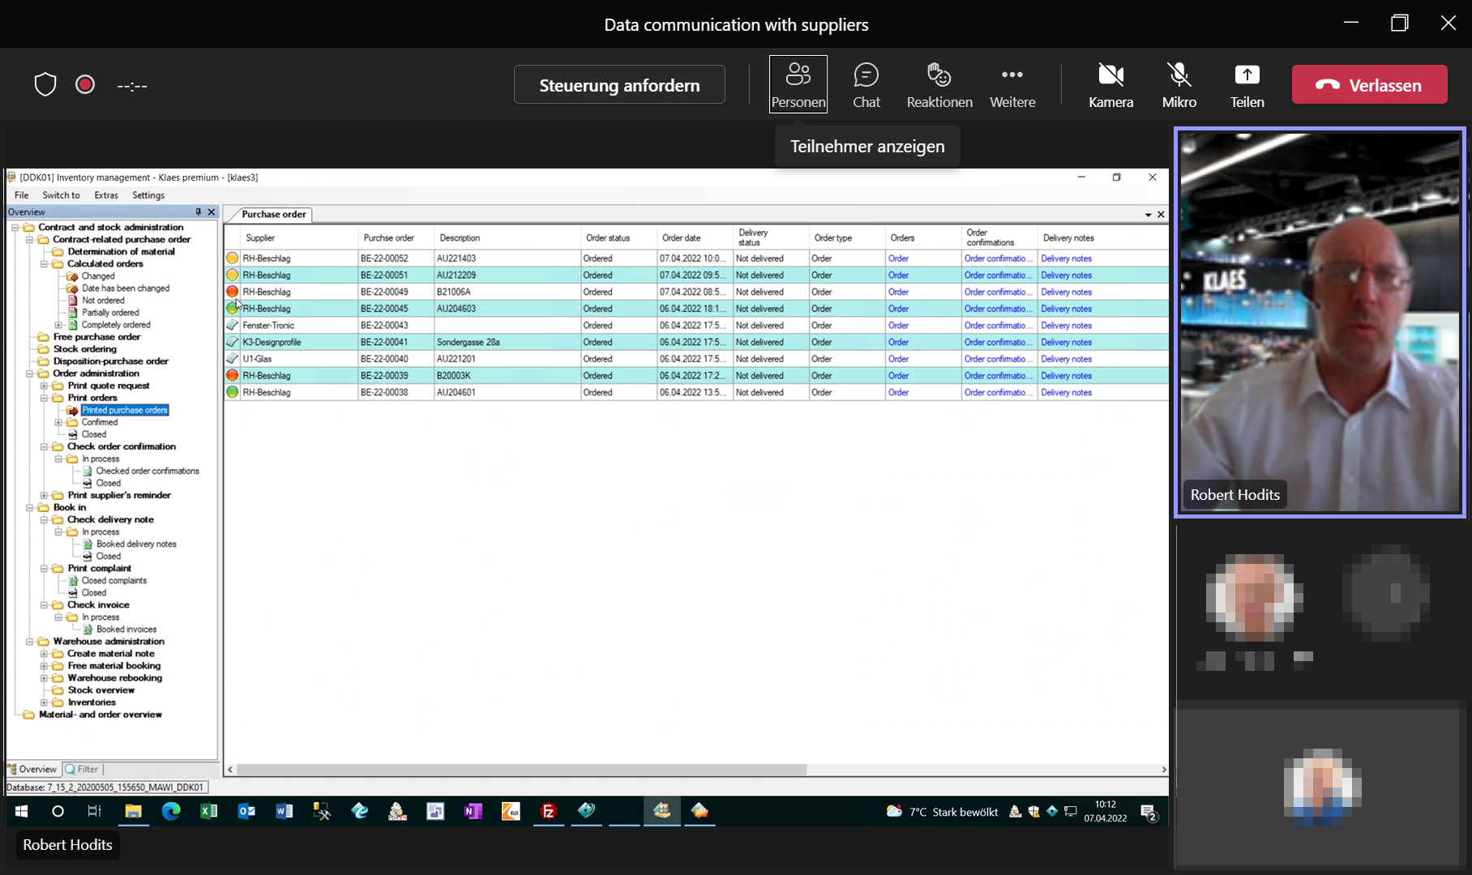1472x875 pixels.
Task: Click the horizontal scrollbar of order table
Action: coord(522,770)
